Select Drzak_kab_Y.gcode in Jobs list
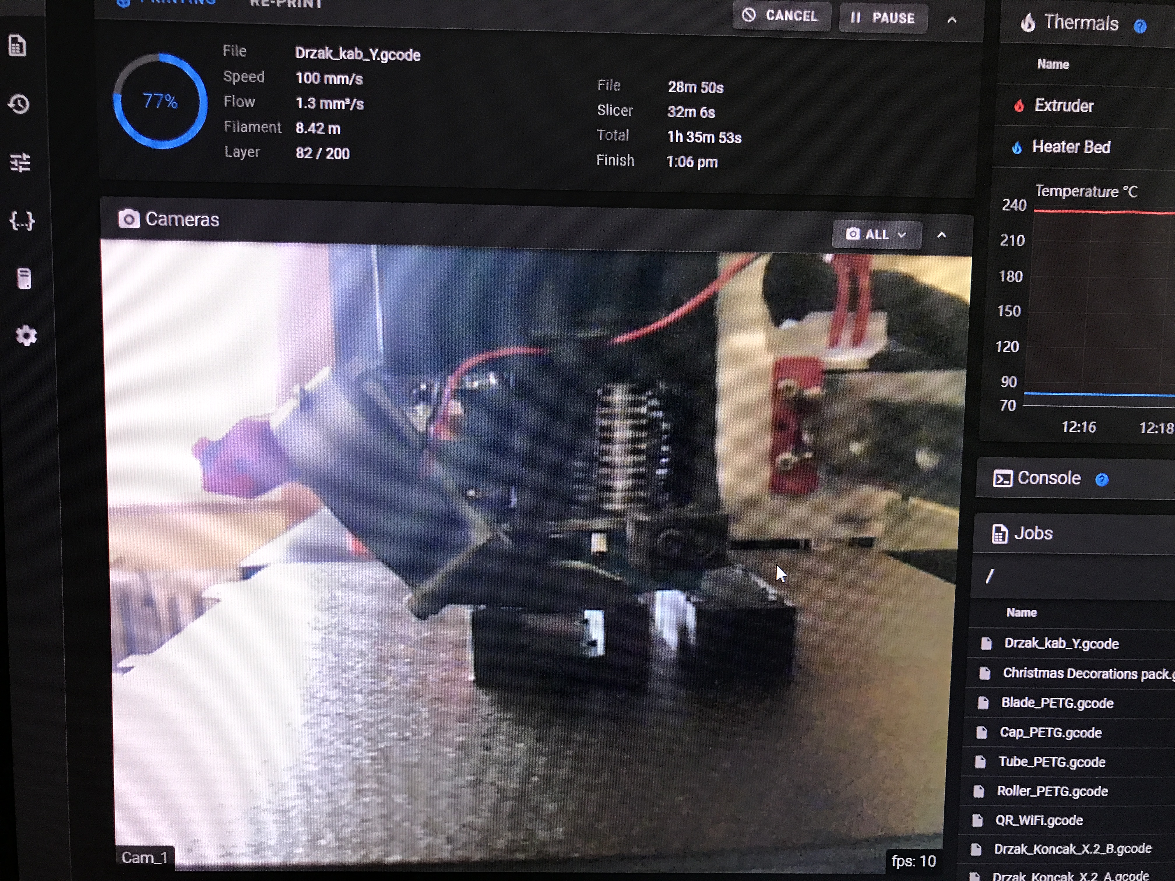This screenshot has width=1175, height=881. coord(1061,644)
